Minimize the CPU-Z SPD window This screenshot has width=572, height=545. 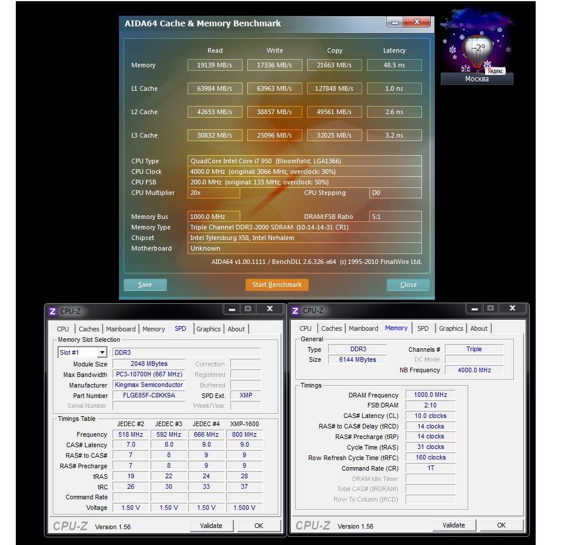click(x=232, y=309)
